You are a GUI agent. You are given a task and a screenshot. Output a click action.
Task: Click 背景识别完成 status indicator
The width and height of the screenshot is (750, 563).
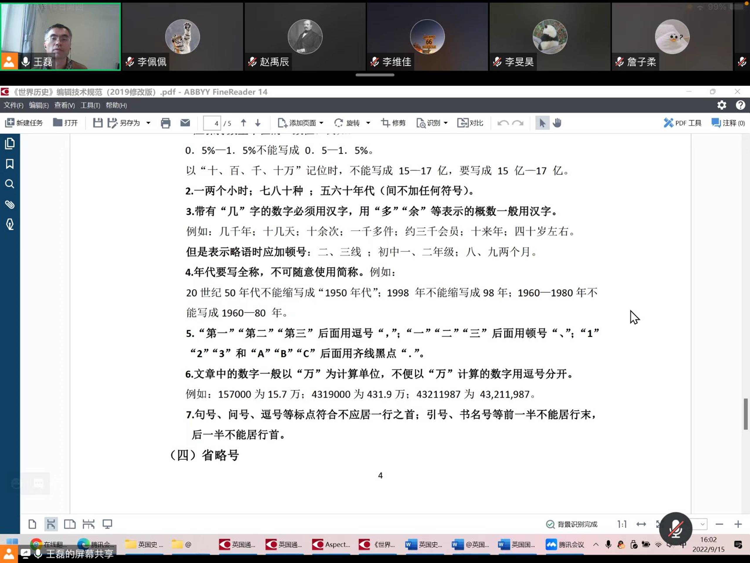(x=572, y=524)
